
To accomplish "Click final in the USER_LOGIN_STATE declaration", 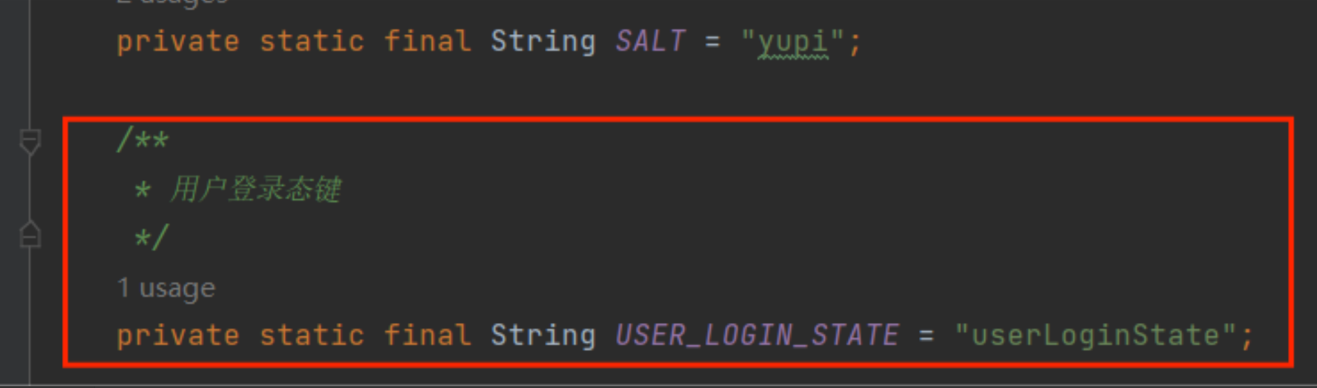I will coord(427,336).
